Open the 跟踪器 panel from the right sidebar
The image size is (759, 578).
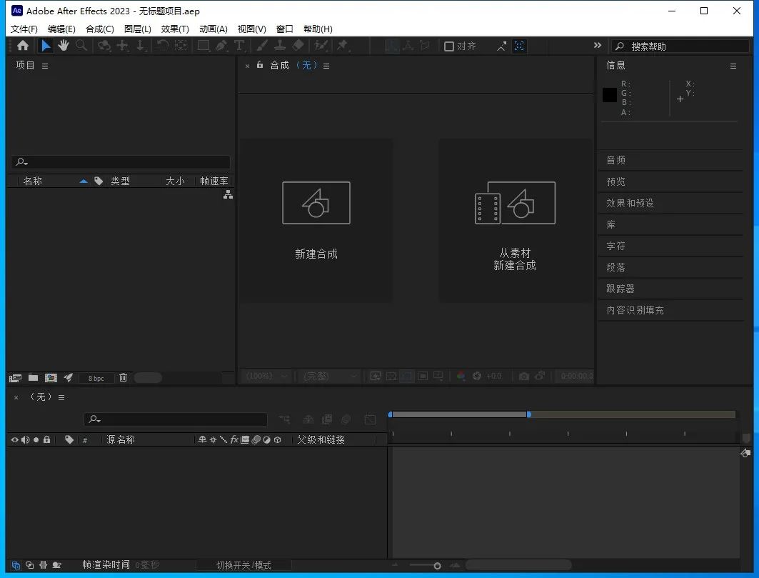point(620,289)
